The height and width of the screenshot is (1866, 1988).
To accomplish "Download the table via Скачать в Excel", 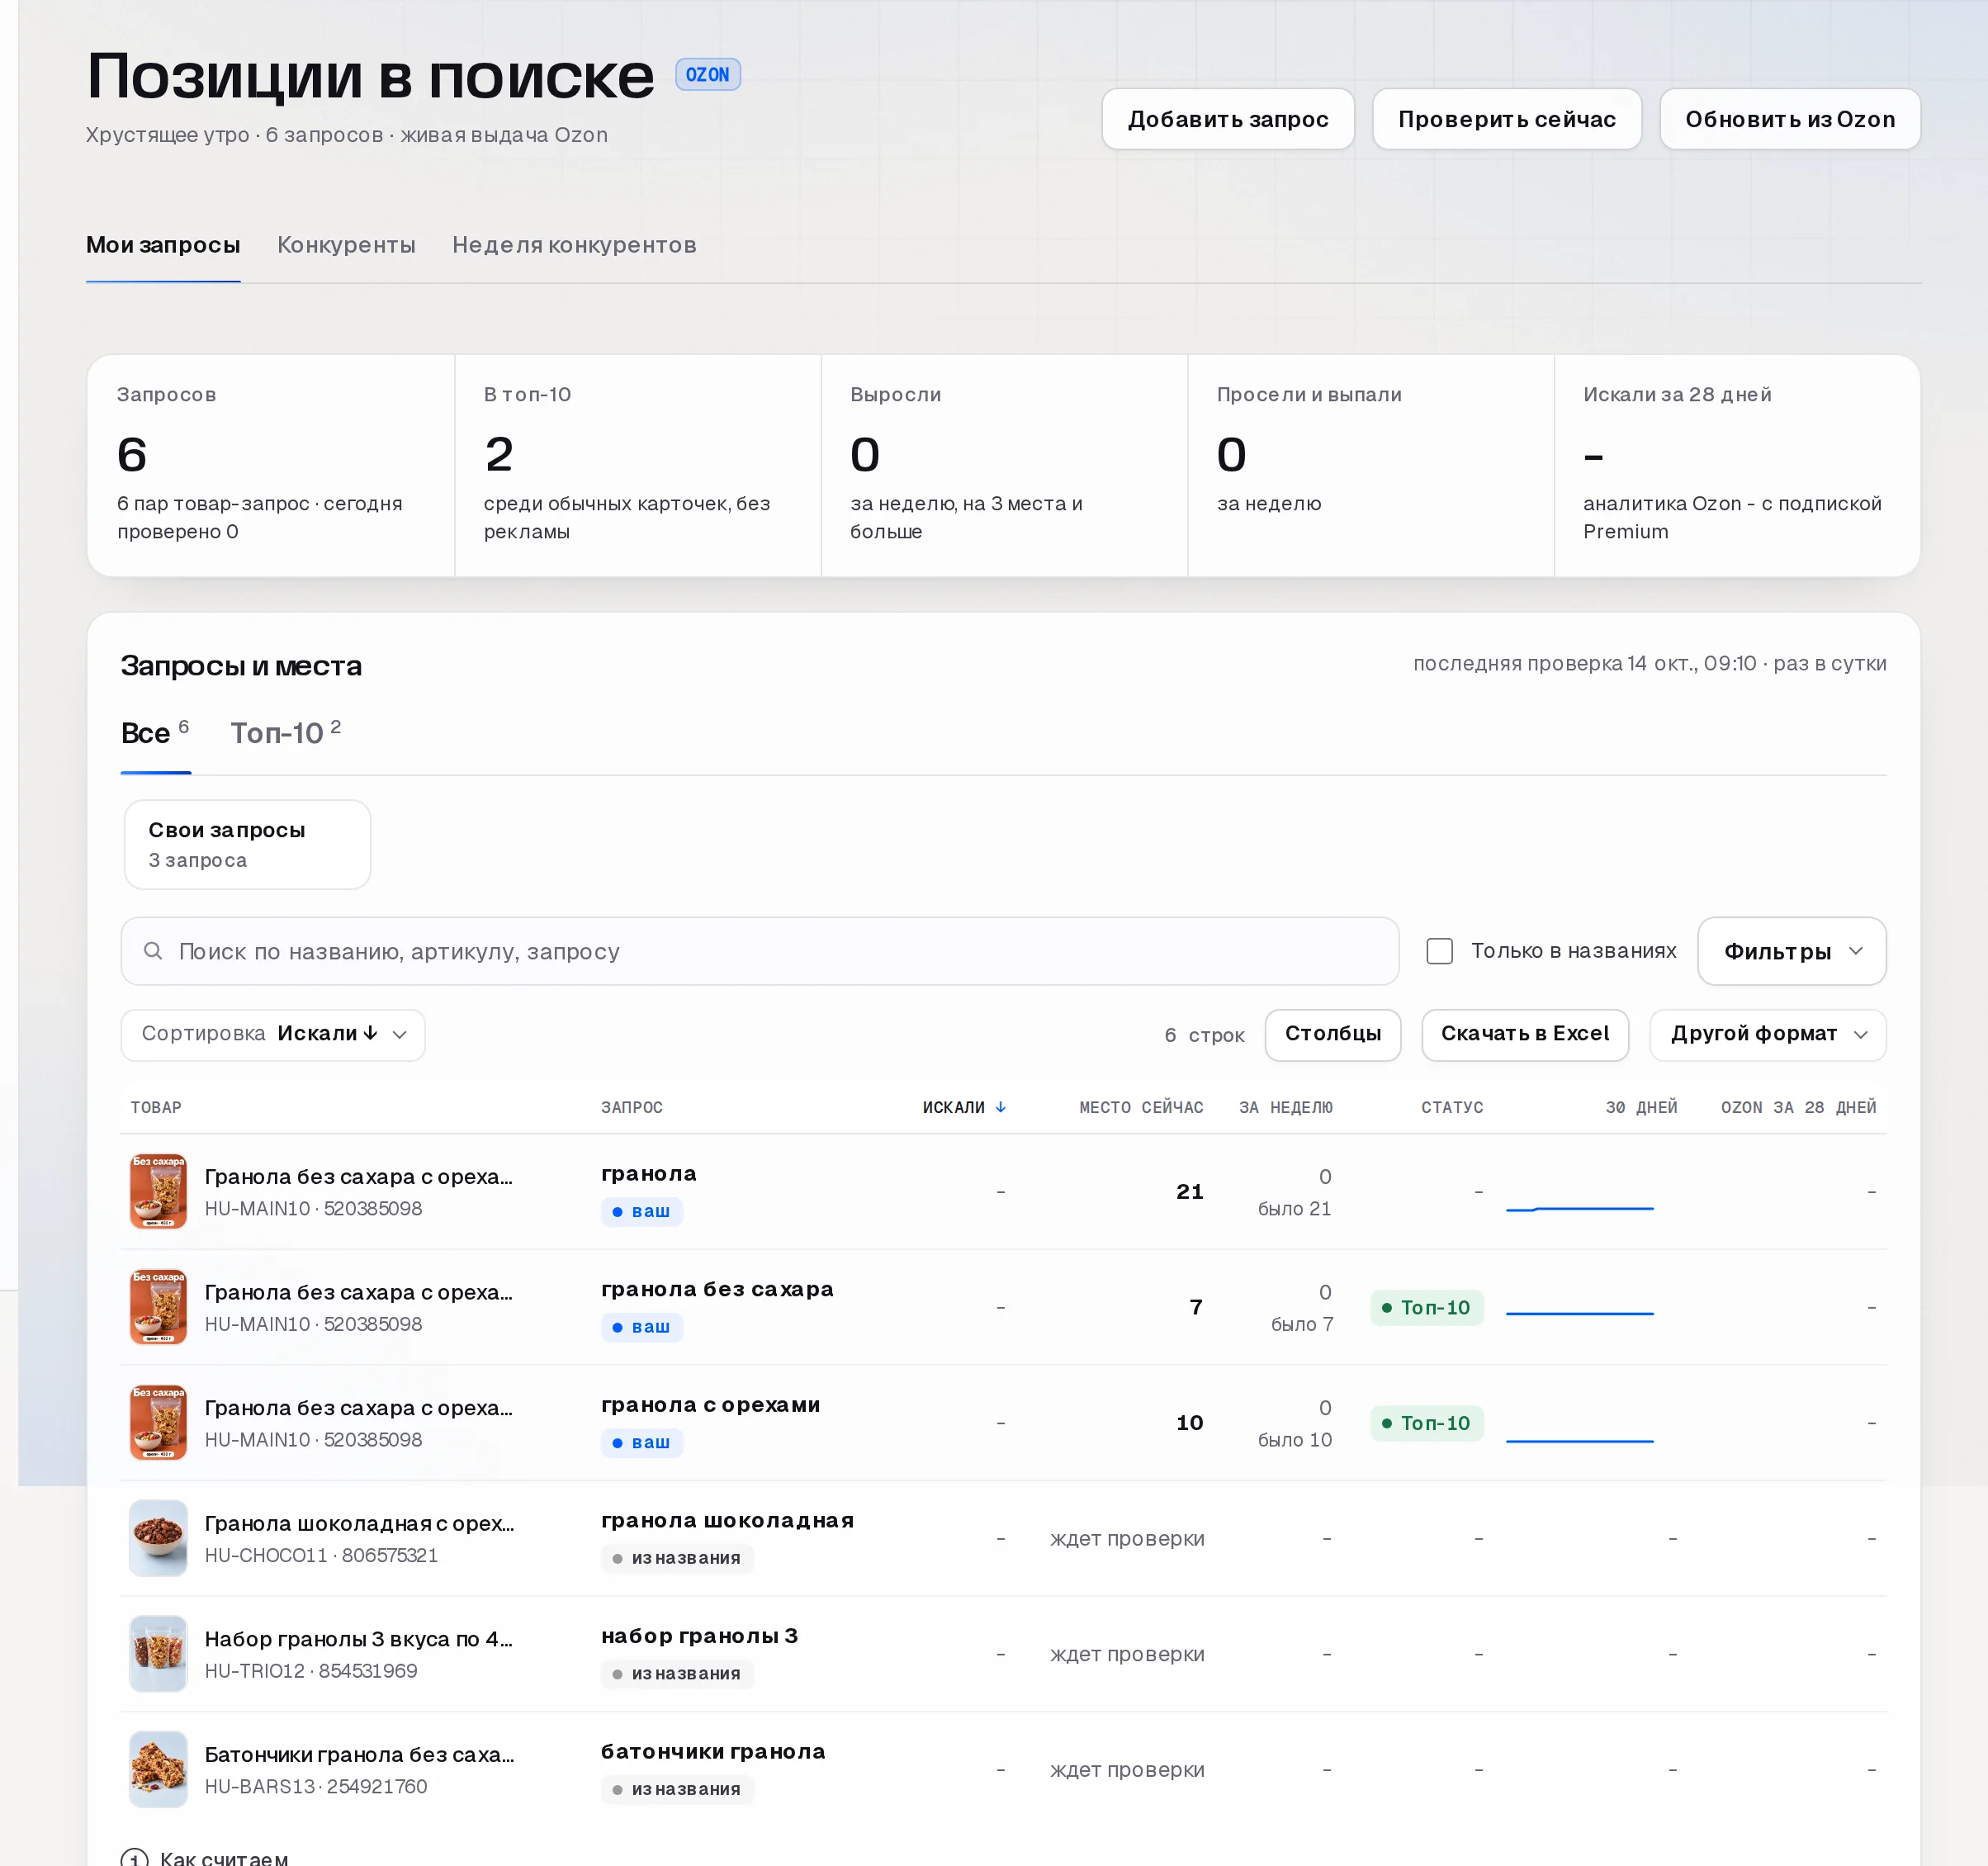I will [x=1524, y=1034].
